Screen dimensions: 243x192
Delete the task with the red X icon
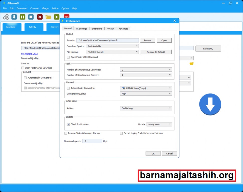click(x=40, y=17)
